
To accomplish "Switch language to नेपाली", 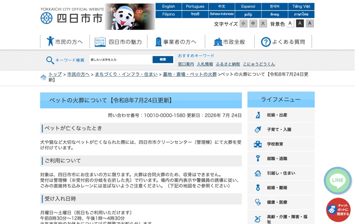I will click(x=195, y=14).
